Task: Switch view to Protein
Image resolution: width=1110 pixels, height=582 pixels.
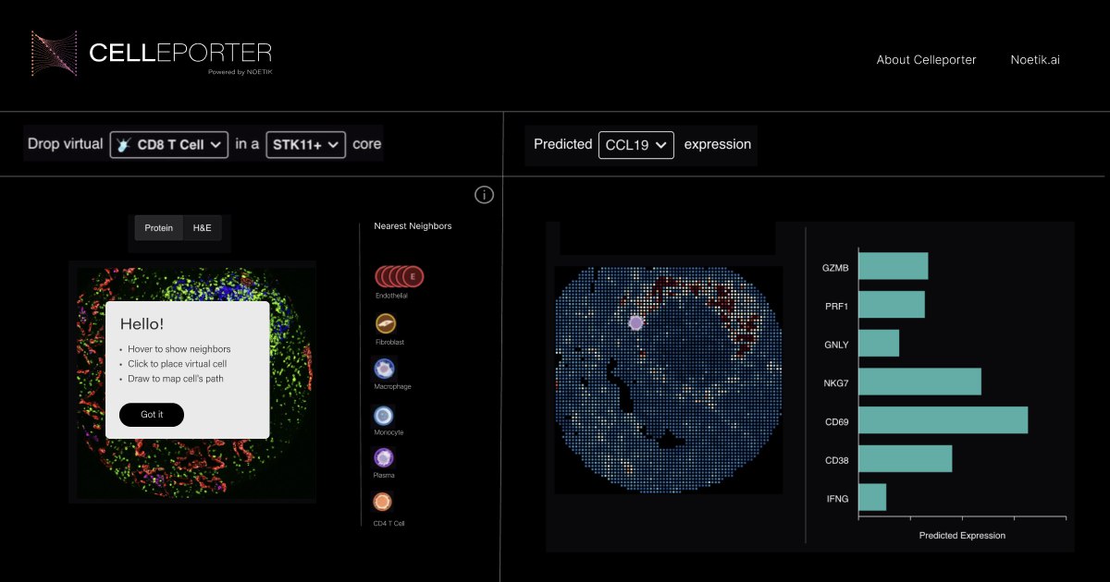Action: [158, 228]
